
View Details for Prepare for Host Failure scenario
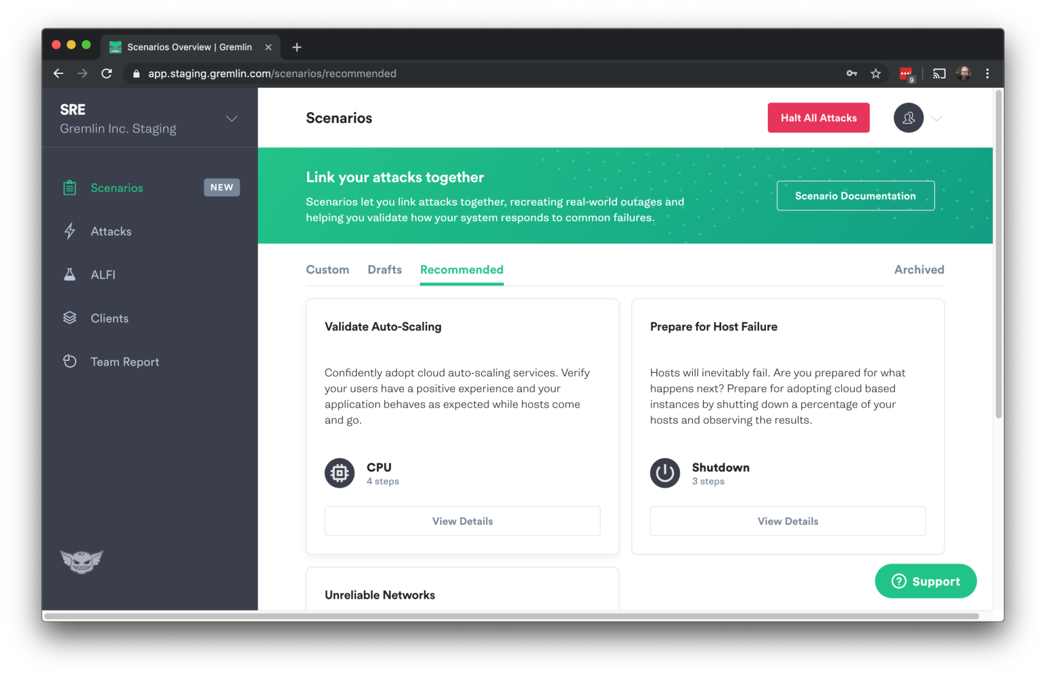click(x=788, y=521)
